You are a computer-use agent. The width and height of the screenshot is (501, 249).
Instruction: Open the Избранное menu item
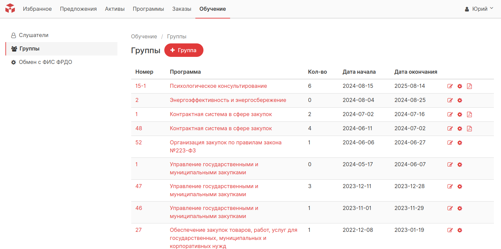tap(37, 9)
